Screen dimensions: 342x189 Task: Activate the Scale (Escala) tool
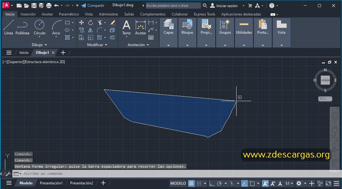(91, 37)
